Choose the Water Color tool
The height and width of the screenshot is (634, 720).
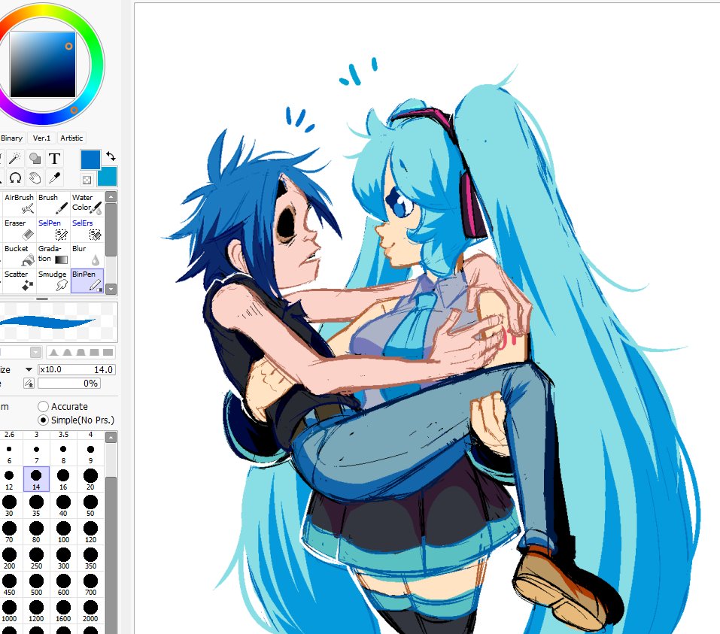pos(87,203)
